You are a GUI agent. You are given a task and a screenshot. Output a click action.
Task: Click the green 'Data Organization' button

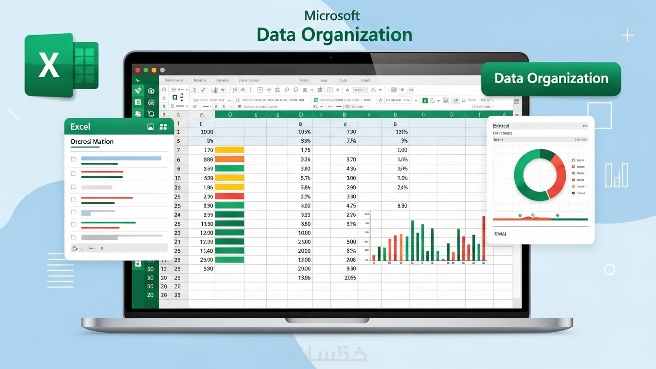pos(551,78)
